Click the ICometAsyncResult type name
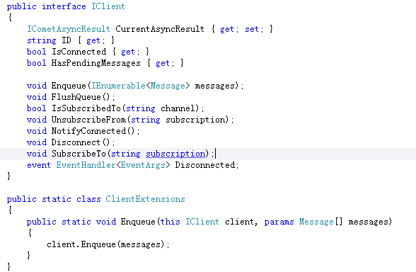The height and width of the screenshot is (272, 416). pos(69,29)
